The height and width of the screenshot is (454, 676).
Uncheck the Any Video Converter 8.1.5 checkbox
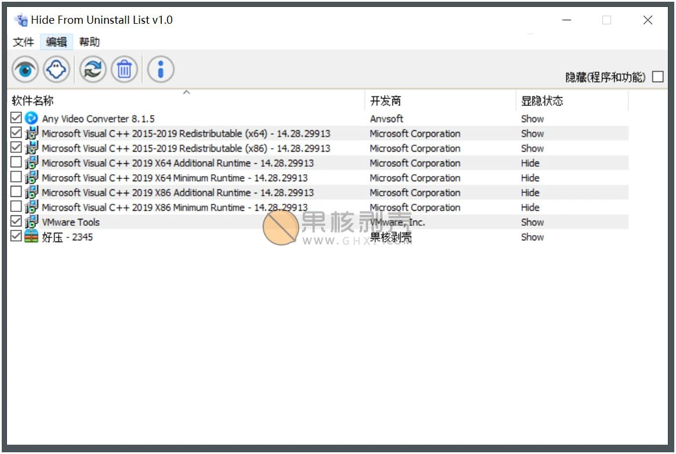[16, 118]
